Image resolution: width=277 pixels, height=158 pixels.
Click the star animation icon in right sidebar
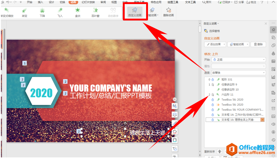click(273, 29)
